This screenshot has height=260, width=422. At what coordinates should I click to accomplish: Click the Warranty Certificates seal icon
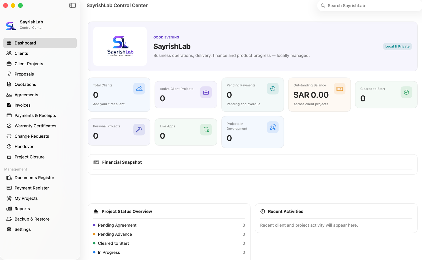coord(9,126)
